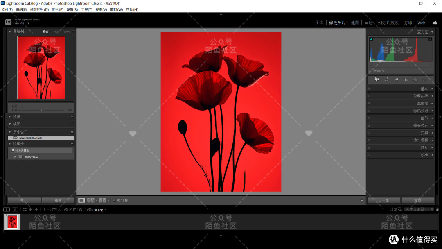Select 导入 history step entry
The width and height of the screenshot is (442, 249).
point(41,138)
